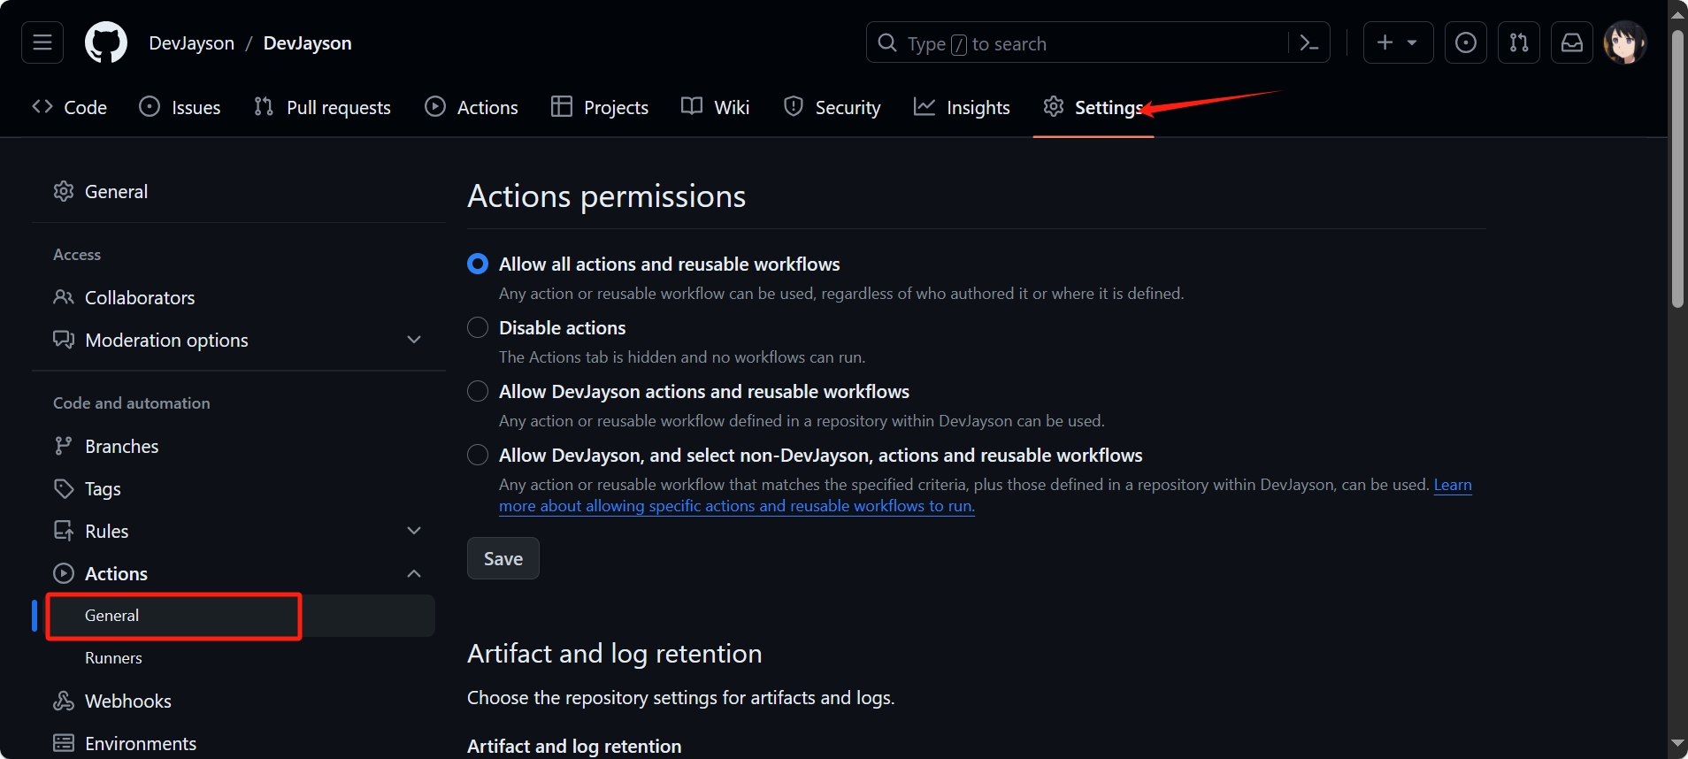The height and width of the screenshot is (759, 1688).
Task: Click the gear icon beside General
Action: (64, 191)
